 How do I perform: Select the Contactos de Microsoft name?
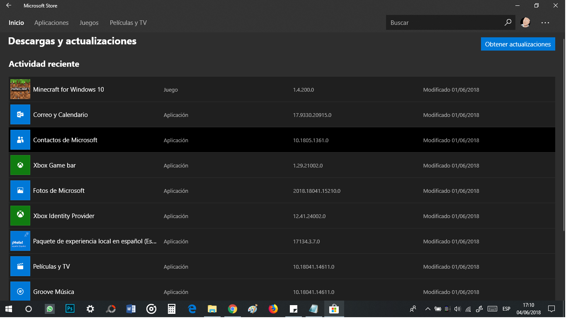[x=65, y=140]
